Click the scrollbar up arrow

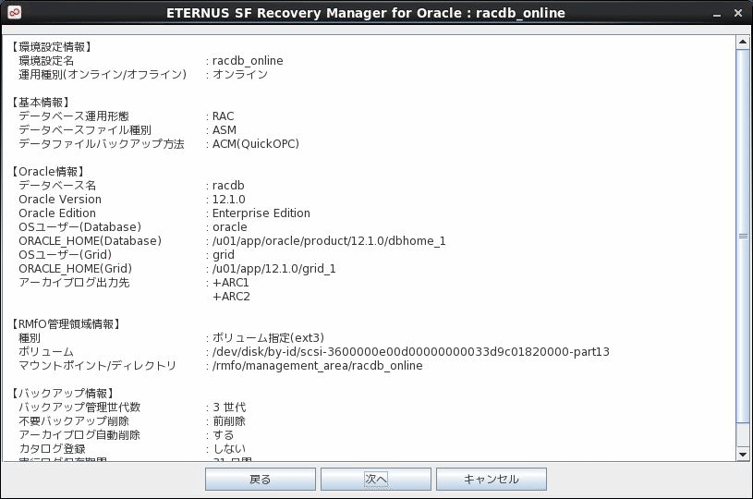click(743, 42)
